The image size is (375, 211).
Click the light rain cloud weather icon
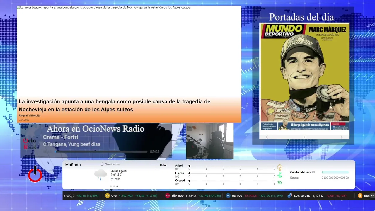pyautogui.click(x=100, y=175)
